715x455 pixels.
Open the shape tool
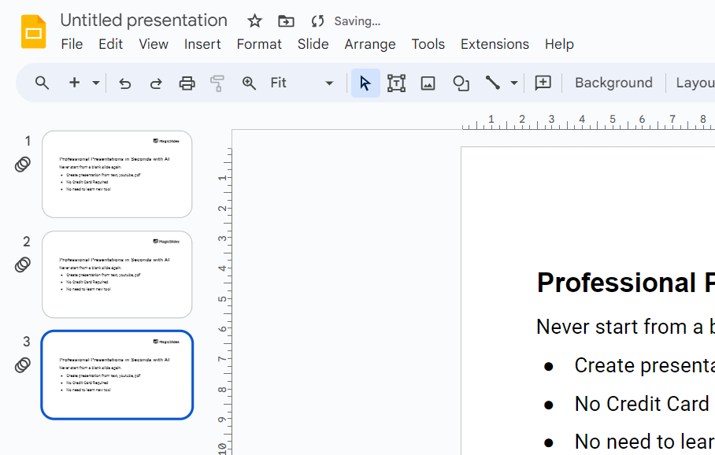click(461, 83)
